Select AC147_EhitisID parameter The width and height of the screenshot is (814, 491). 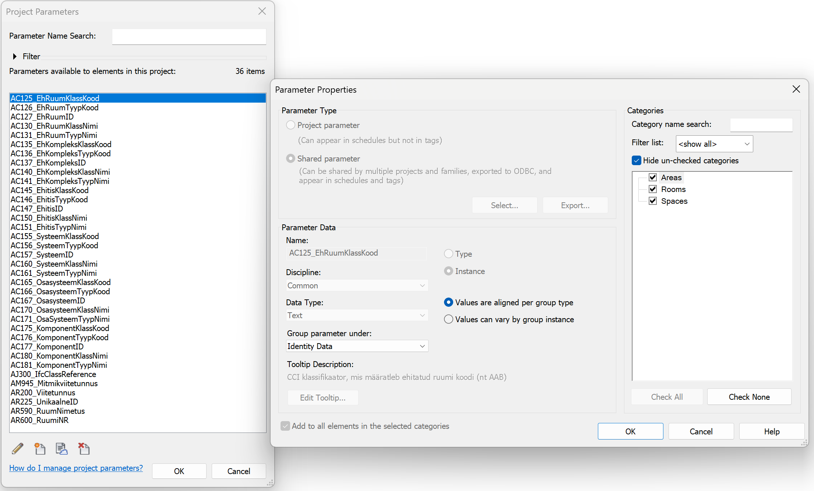click(138, 209)
